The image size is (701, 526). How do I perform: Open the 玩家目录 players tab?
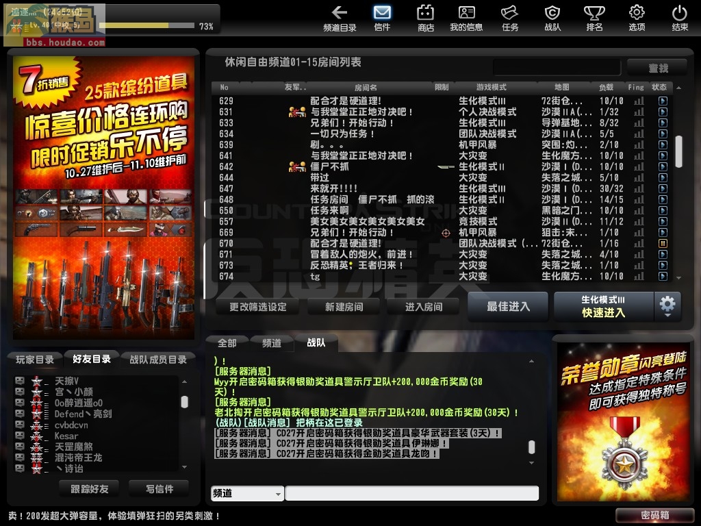pos(35,359)
